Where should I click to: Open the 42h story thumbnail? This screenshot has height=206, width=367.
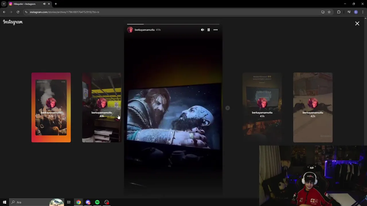[313, 107]
